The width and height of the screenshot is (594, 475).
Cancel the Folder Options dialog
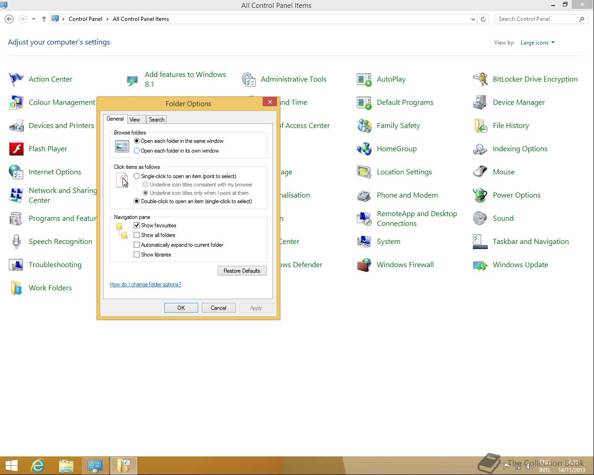pyautogui.click(x=219, y=308)
